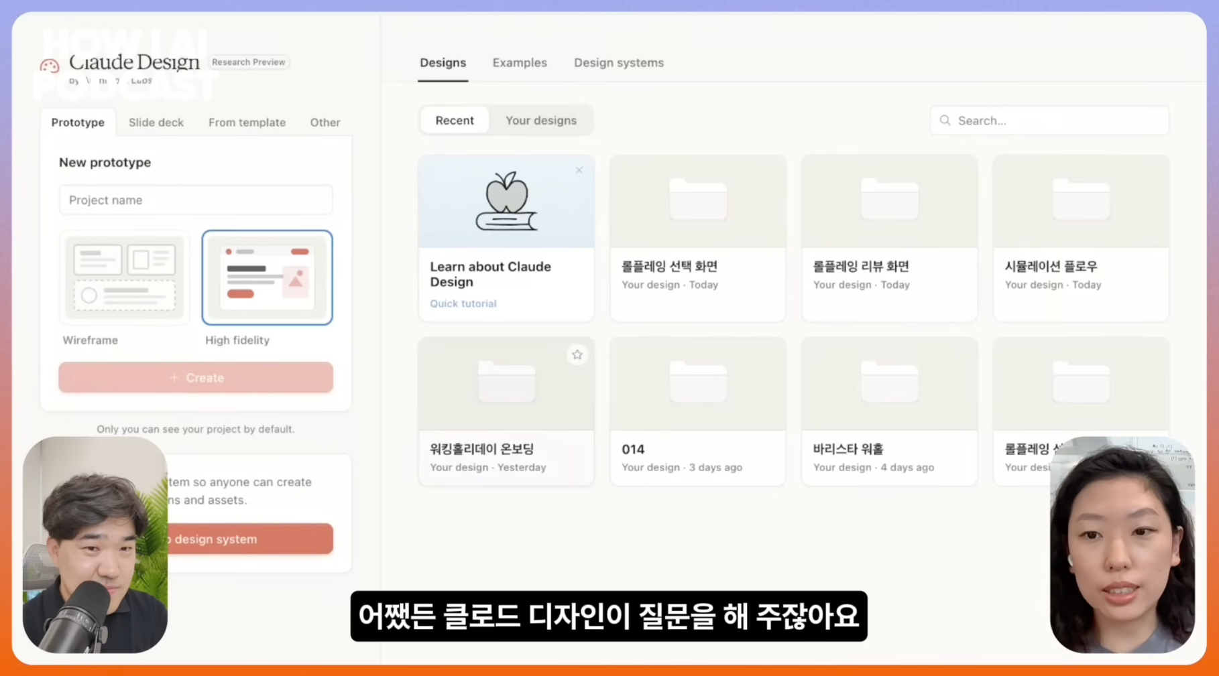The image size is (1219, 676).
Task: Click the Claude Design logo icon
Action: (x=50, y=66)
